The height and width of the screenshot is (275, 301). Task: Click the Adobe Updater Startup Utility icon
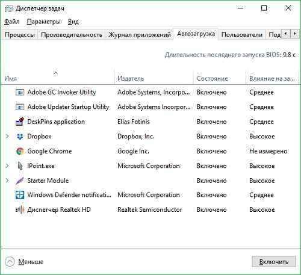(x=20, y=107)
